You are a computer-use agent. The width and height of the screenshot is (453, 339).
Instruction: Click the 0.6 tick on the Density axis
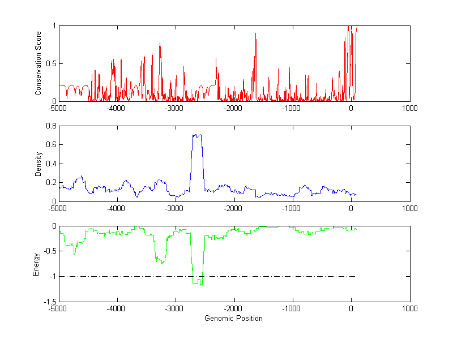[50, 144]
